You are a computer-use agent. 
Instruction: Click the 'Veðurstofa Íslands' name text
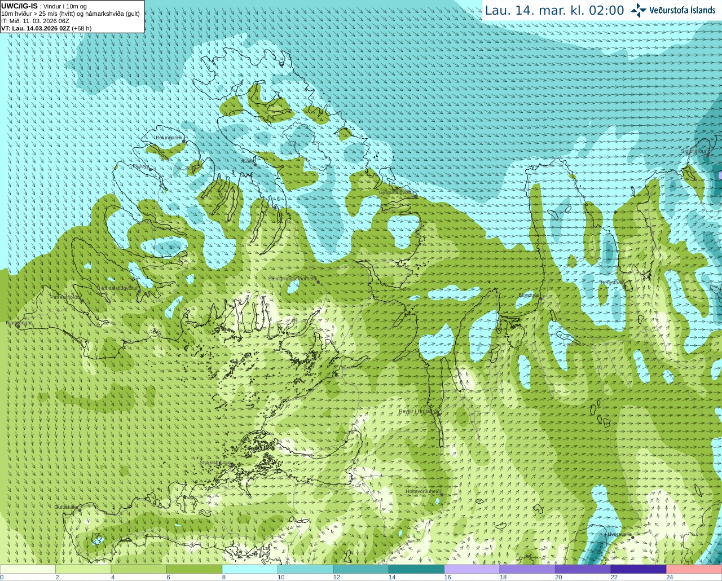683,10
